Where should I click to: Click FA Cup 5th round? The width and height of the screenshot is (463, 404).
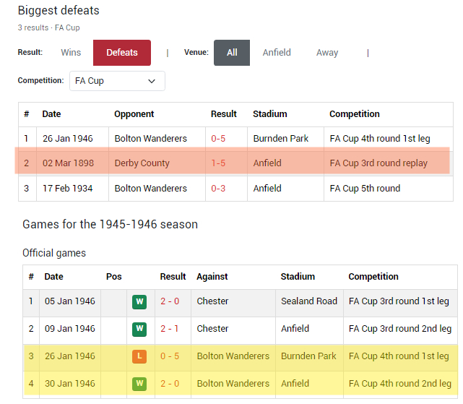(365, 188)
